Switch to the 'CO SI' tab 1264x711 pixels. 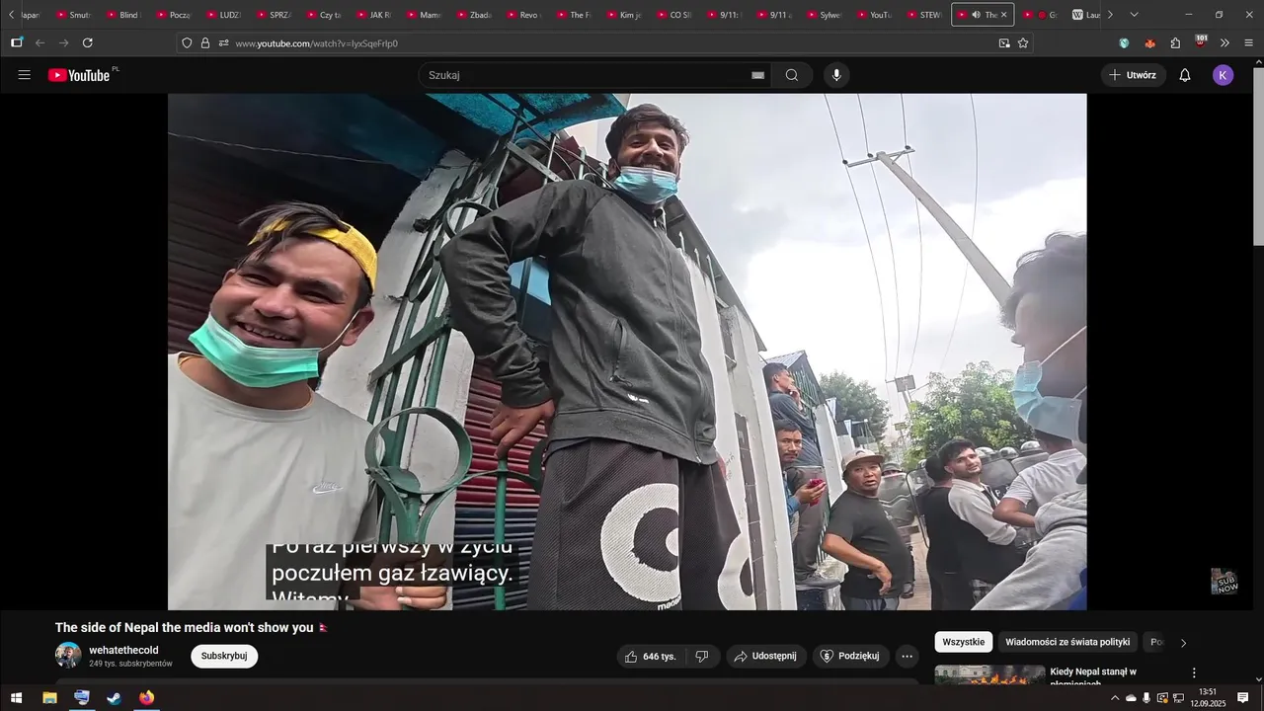coord(674,15)
